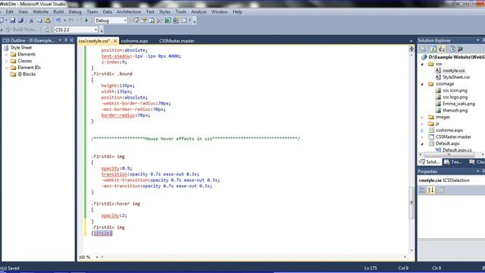The width and height of the screenshot is (485, 273).
Task: Select cssstyle.css in Solution Explorer
Action: pyautogui.click(x=453, y=71)
